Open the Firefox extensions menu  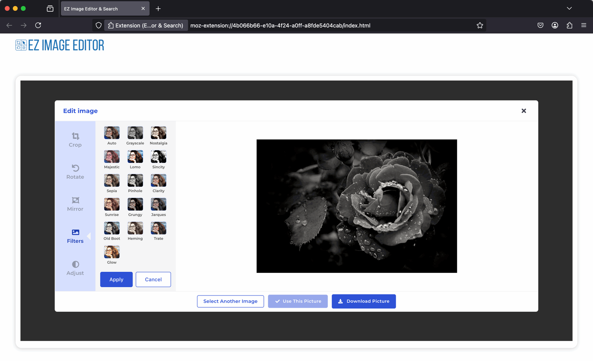pyautogui.click(x=569, y=26)
